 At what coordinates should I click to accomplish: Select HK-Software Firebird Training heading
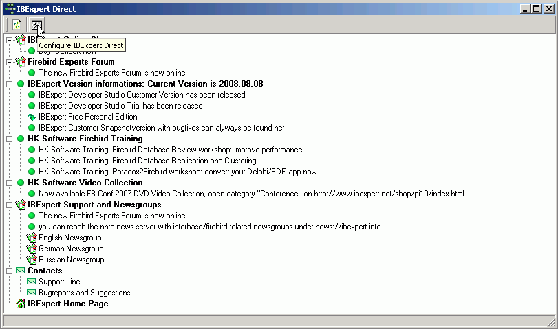coord(85,139)
